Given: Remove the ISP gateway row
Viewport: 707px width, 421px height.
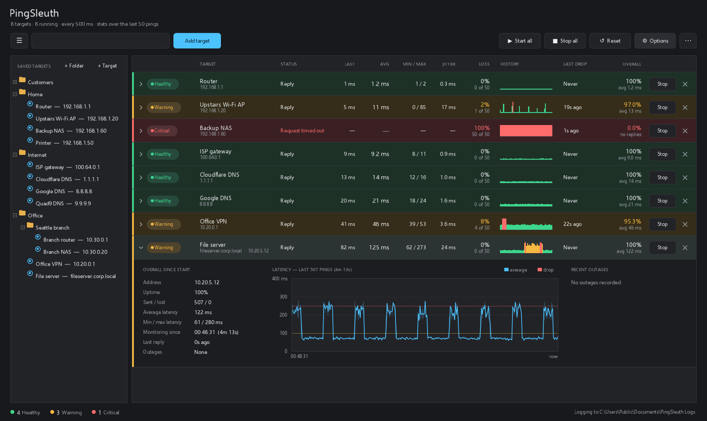Looking at the screenshot, I should click(685, 154).
